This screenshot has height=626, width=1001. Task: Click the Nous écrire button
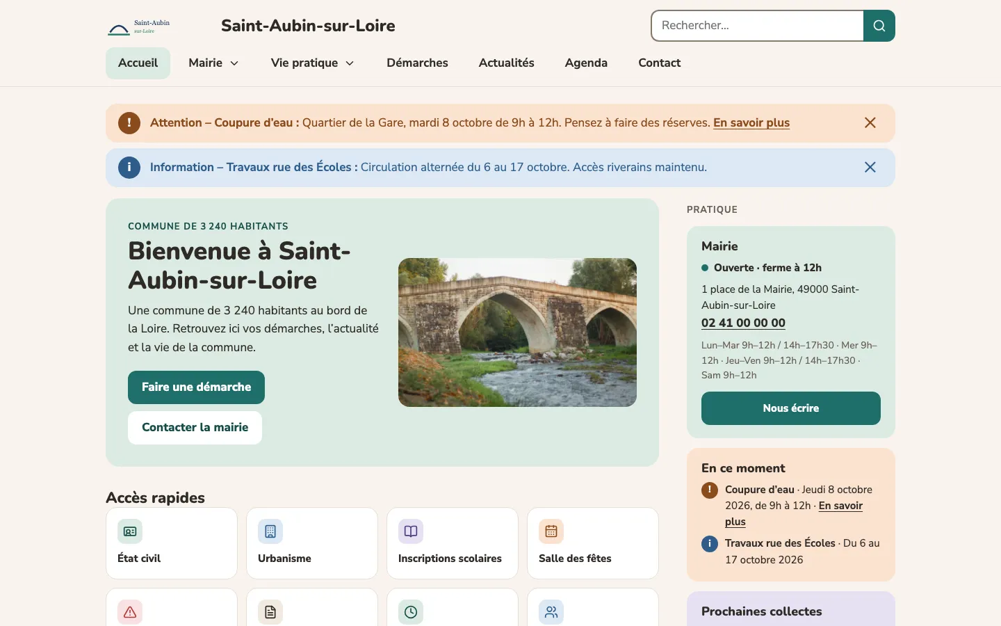pyautogui.click(x=791, y=408)
